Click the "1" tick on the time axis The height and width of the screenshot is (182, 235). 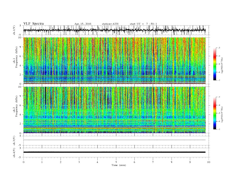[42, 162]
